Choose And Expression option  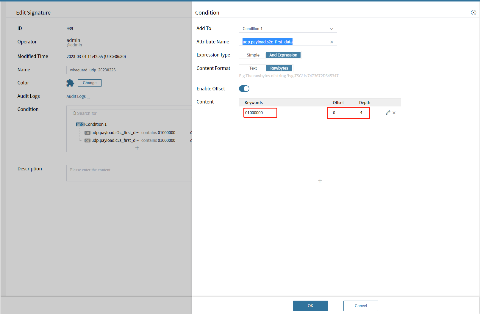click(x=283, y=55)
